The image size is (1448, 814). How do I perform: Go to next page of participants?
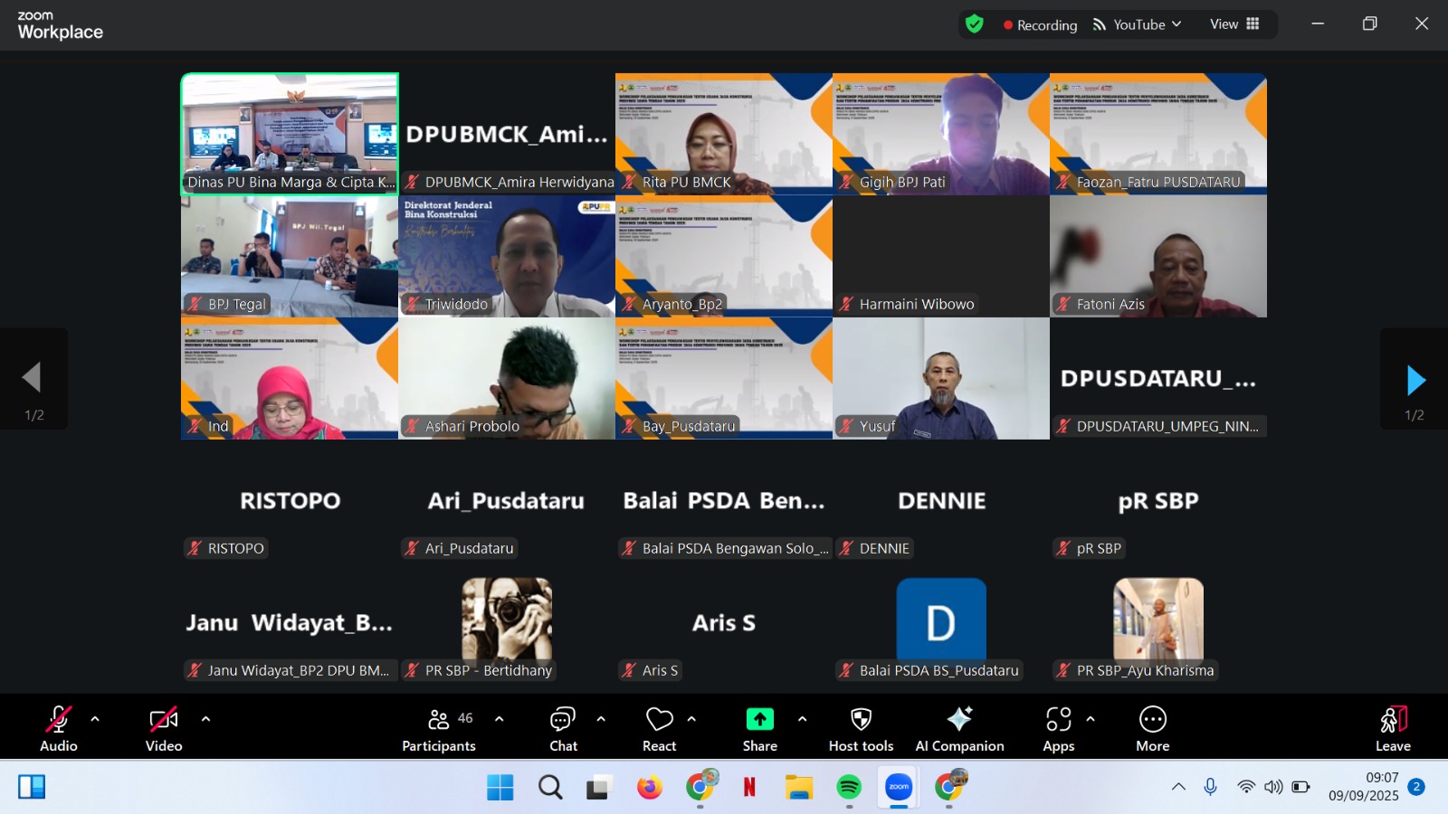(x=1415, y=381)
